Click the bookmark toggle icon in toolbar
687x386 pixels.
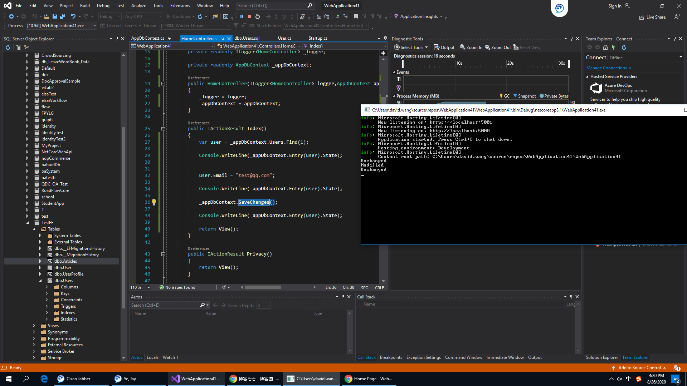pyautogui.click(x=356, y=16)
